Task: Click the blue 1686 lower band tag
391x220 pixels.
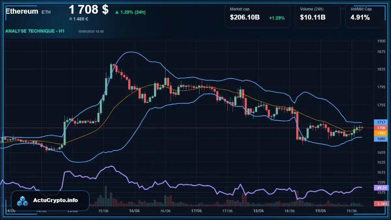Action: point(381,139)
